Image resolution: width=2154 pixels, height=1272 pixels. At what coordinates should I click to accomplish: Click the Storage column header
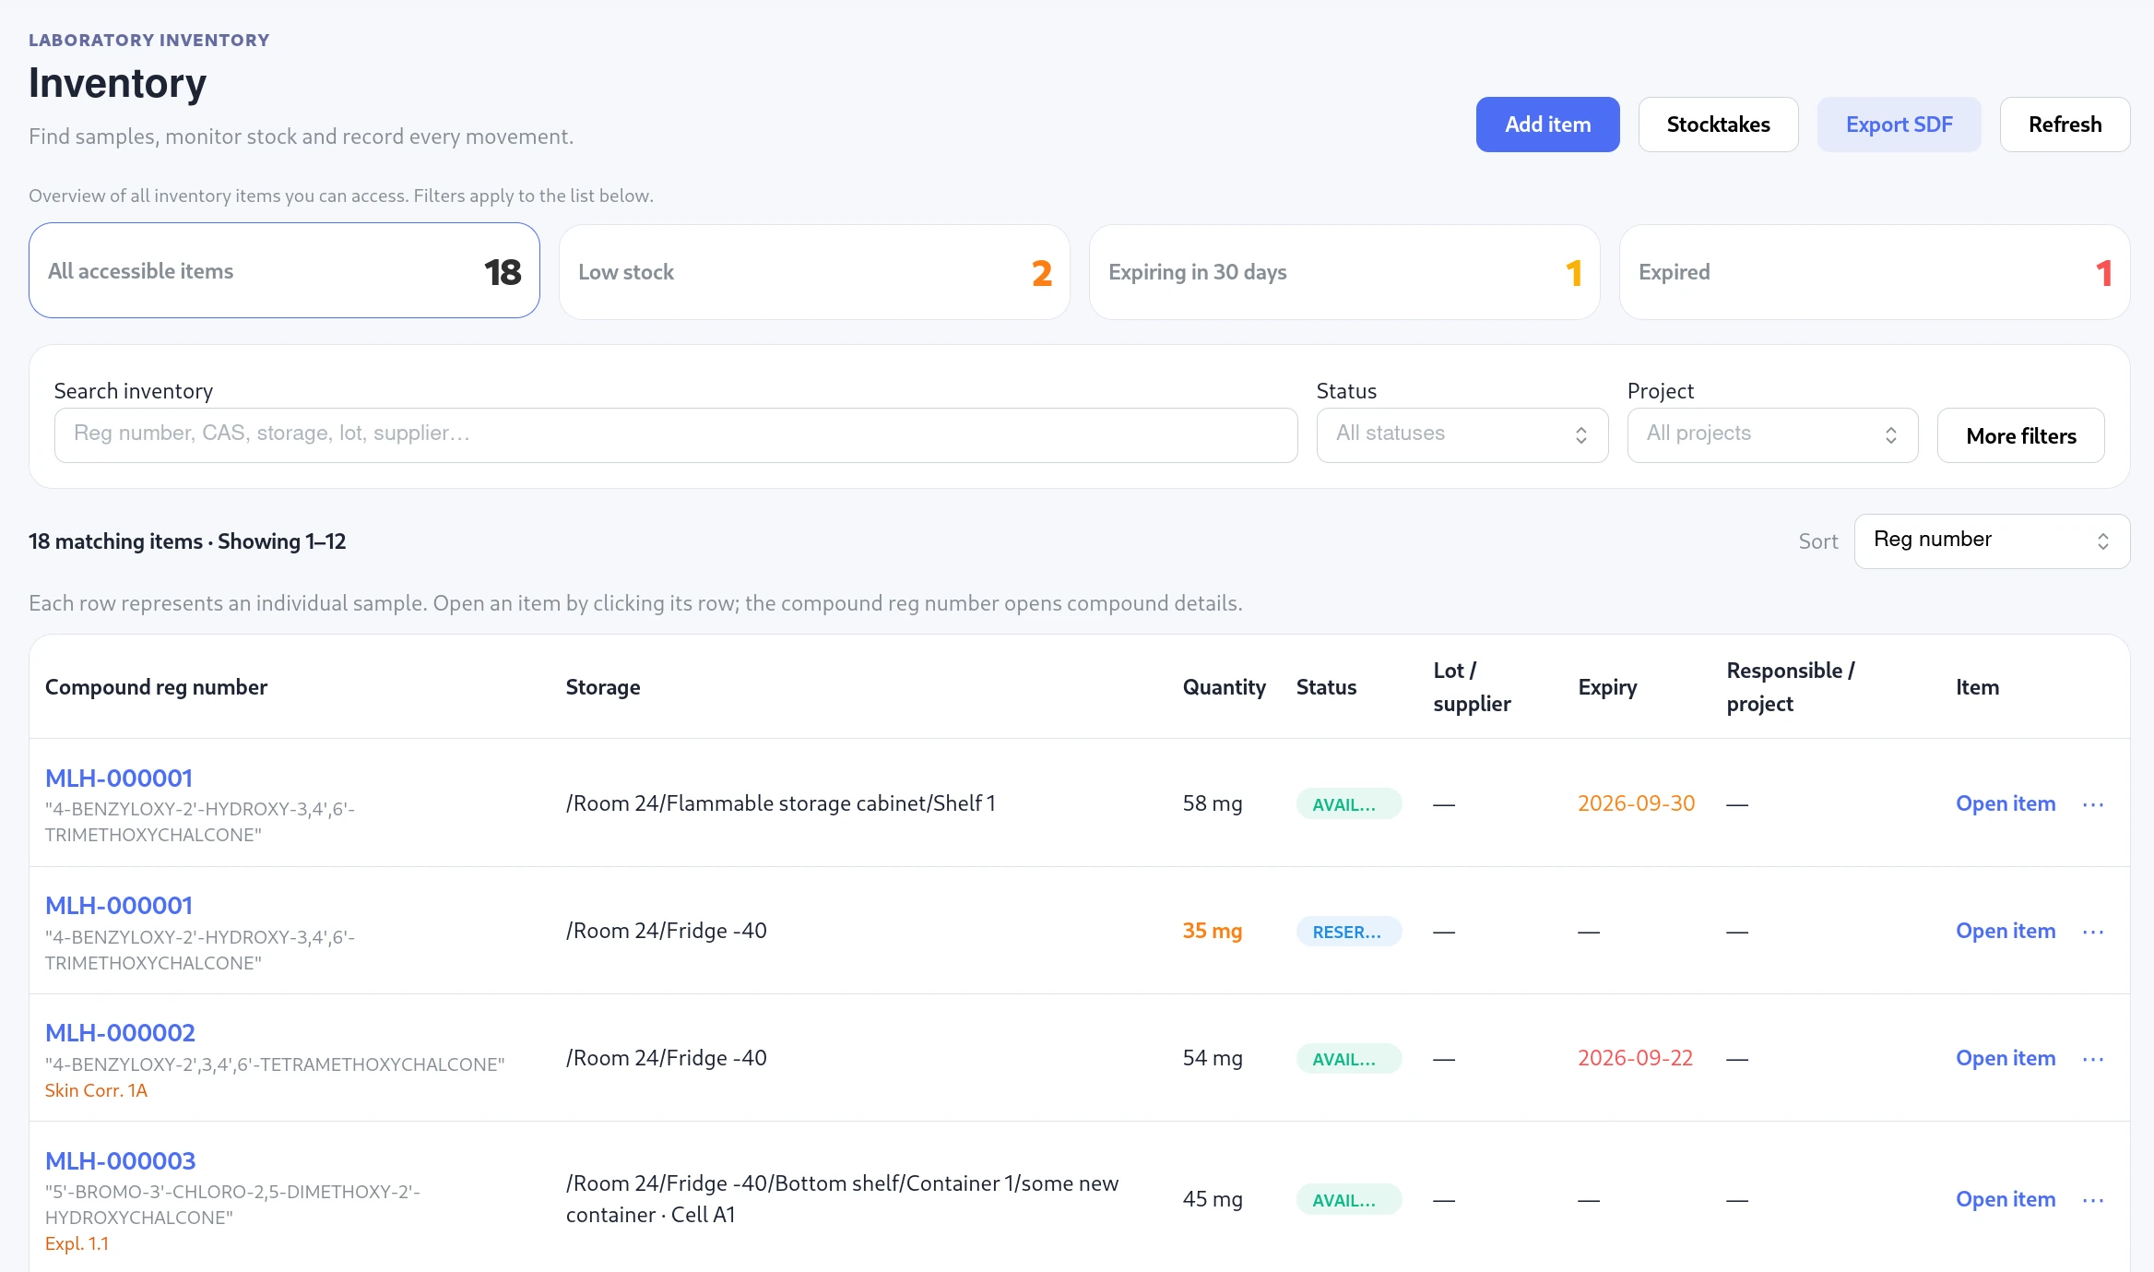coord(603,687)
